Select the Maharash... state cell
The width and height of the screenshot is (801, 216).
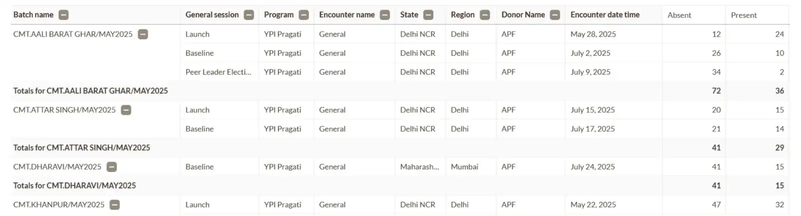420,167
